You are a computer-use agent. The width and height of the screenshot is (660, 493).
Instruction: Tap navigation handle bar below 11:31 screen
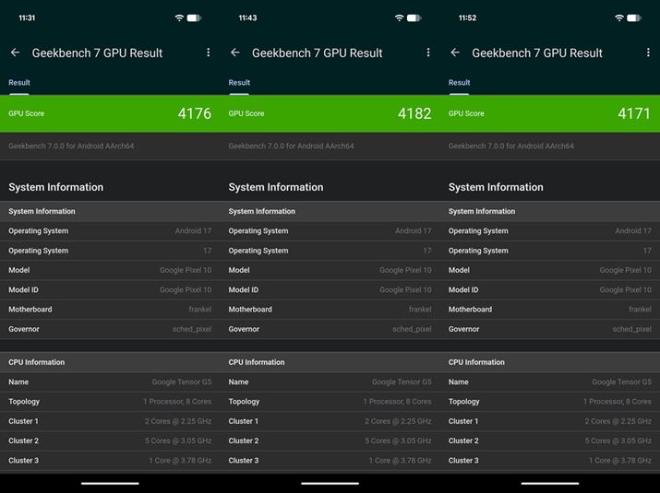coord(110,484)
